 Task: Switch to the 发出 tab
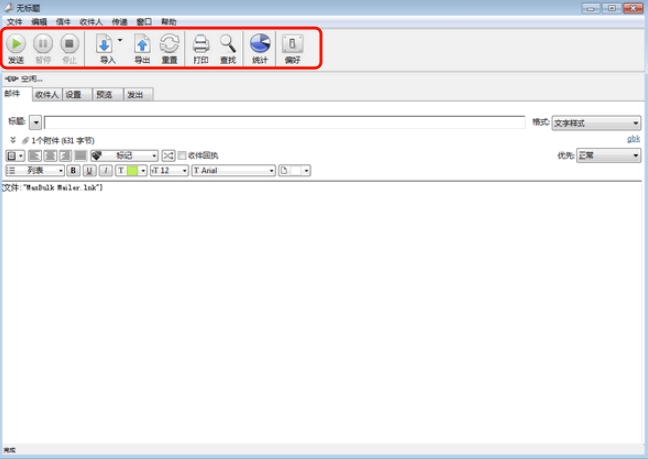(x=138, y=95)
